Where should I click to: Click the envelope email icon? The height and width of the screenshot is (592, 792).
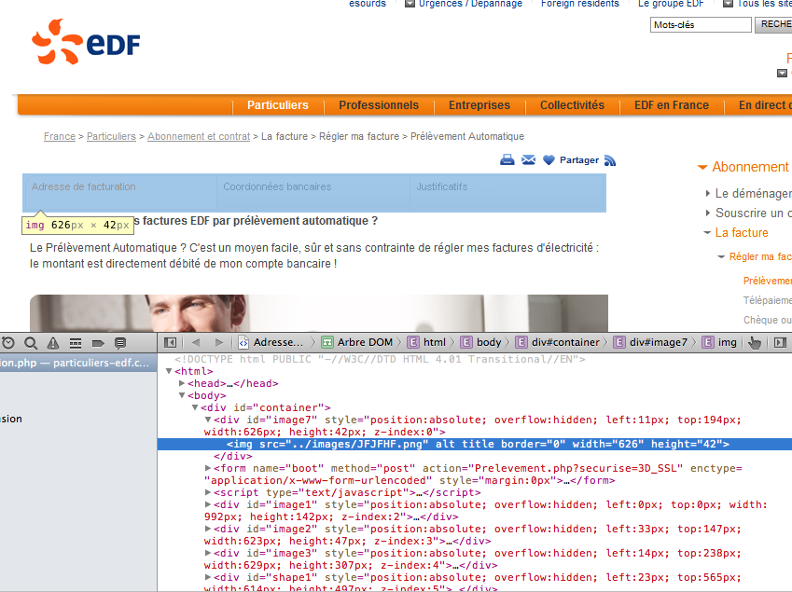[x=529, y=160]
